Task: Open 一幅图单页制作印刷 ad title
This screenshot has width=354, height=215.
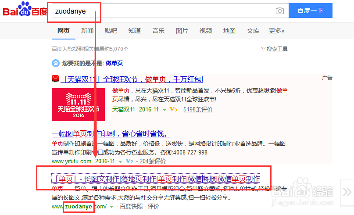Action: (x=111, y=134)
